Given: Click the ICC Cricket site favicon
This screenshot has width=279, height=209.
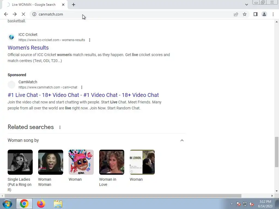Looking at the screenshot, I should (x=11, y=37).
